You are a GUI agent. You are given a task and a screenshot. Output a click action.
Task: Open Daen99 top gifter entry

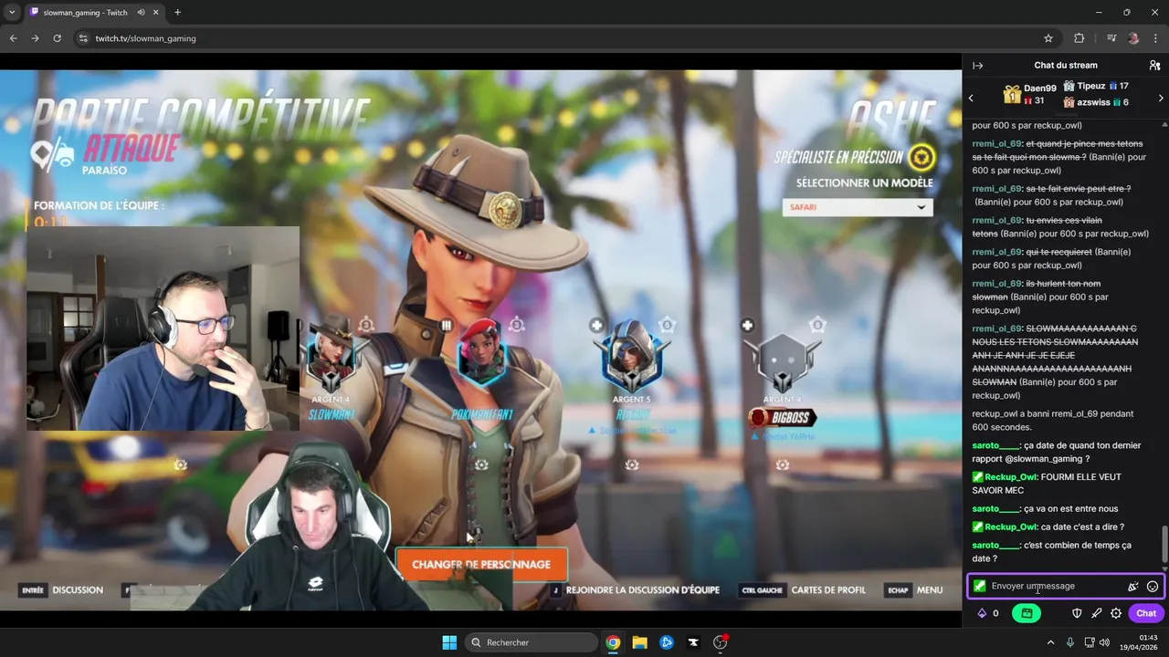[1030, 94]
